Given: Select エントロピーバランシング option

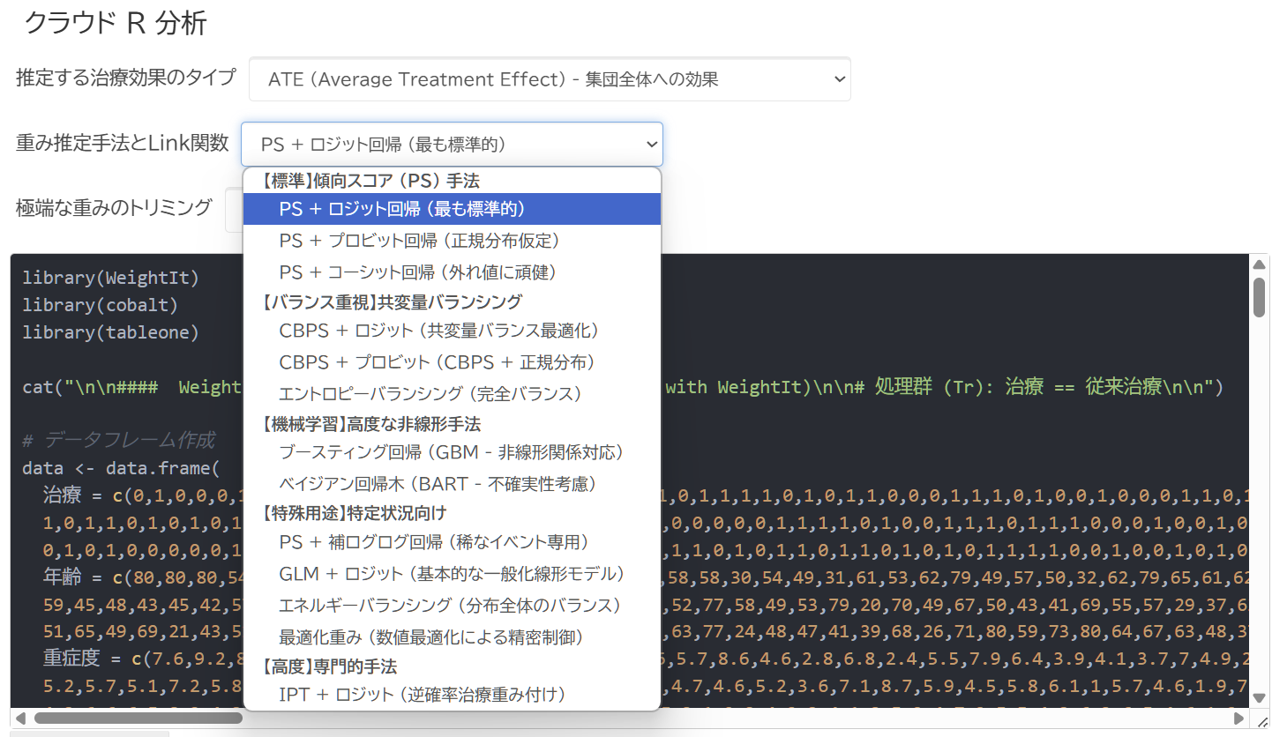Looking at the screenshot, I should pos(430,393).
